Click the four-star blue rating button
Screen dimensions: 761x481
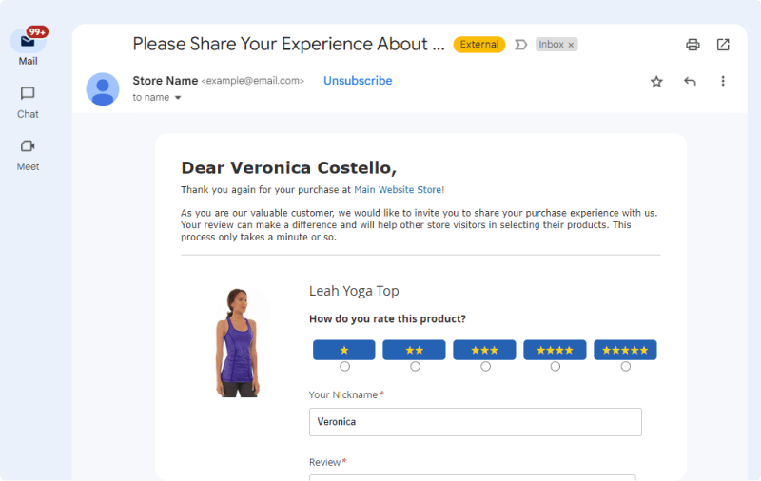point(555,350)
